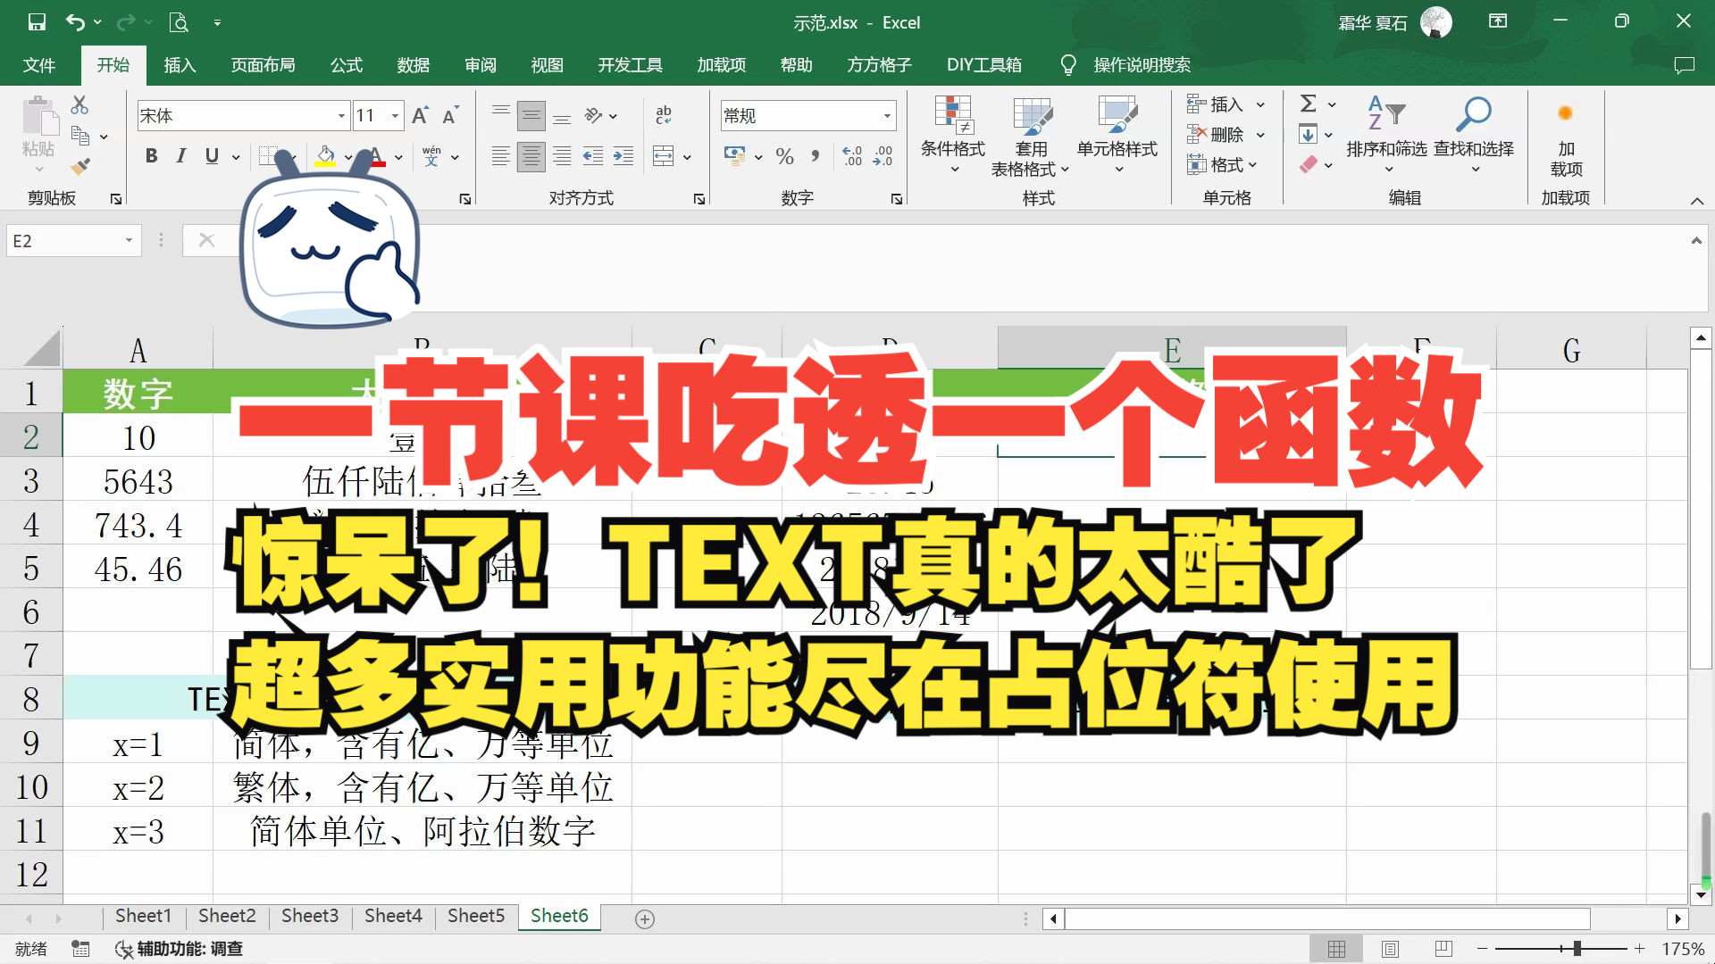1715x964 pixels.
Task: Switch to Sheet3 tab
Action: click(309, 916)
